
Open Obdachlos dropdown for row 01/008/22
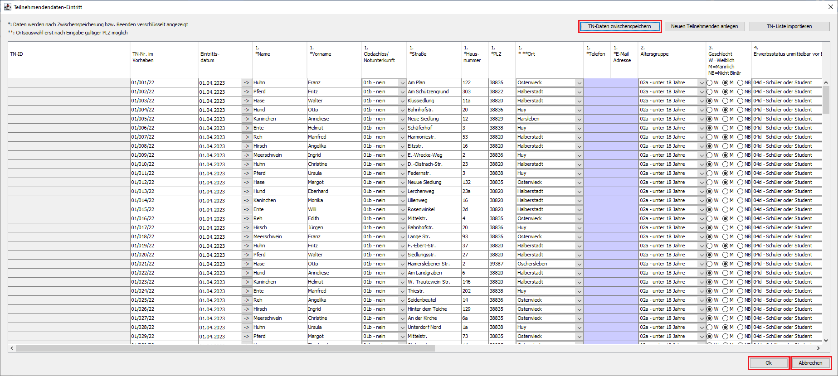pyautogui.click(x=402, y=146)
